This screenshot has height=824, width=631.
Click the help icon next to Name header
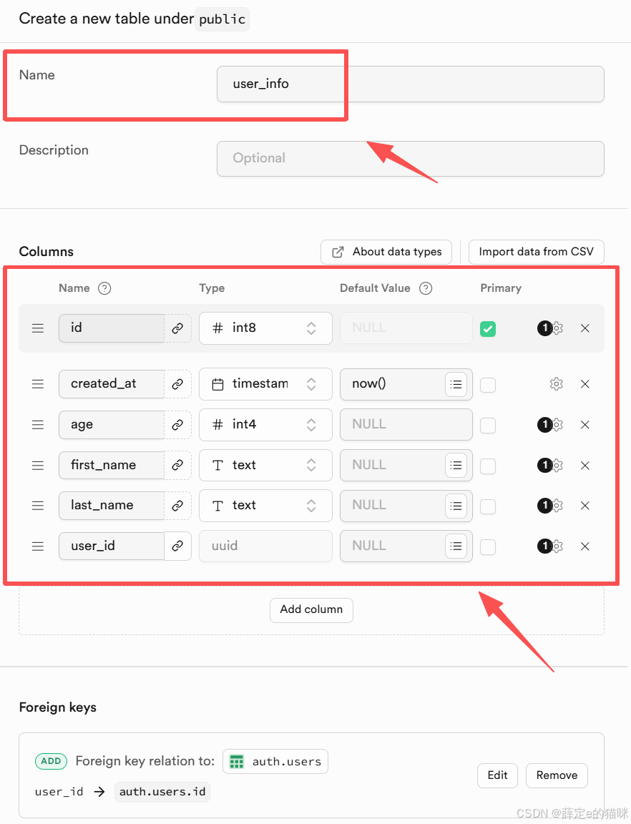[104, 288]
